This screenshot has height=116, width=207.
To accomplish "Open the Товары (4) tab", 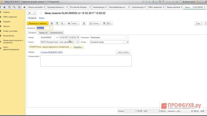I will click(43, 33).
